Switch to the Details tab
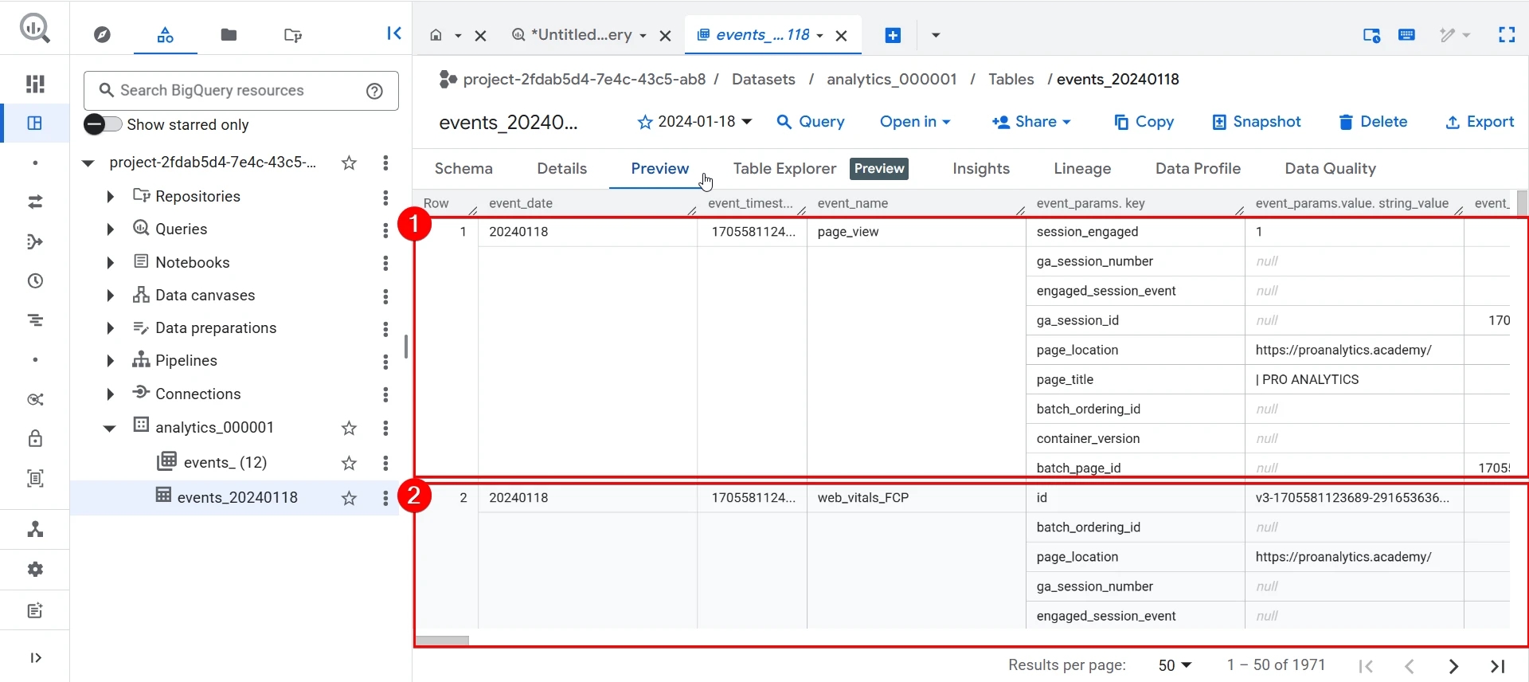Viewport: 1529px width, 682px height. (561, 169)
